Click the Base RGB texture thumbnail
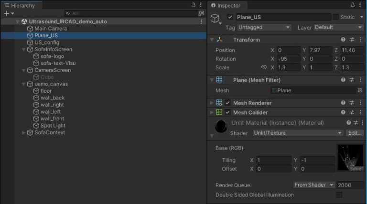This screenshot has width=367, height=204. pos(350,158)
